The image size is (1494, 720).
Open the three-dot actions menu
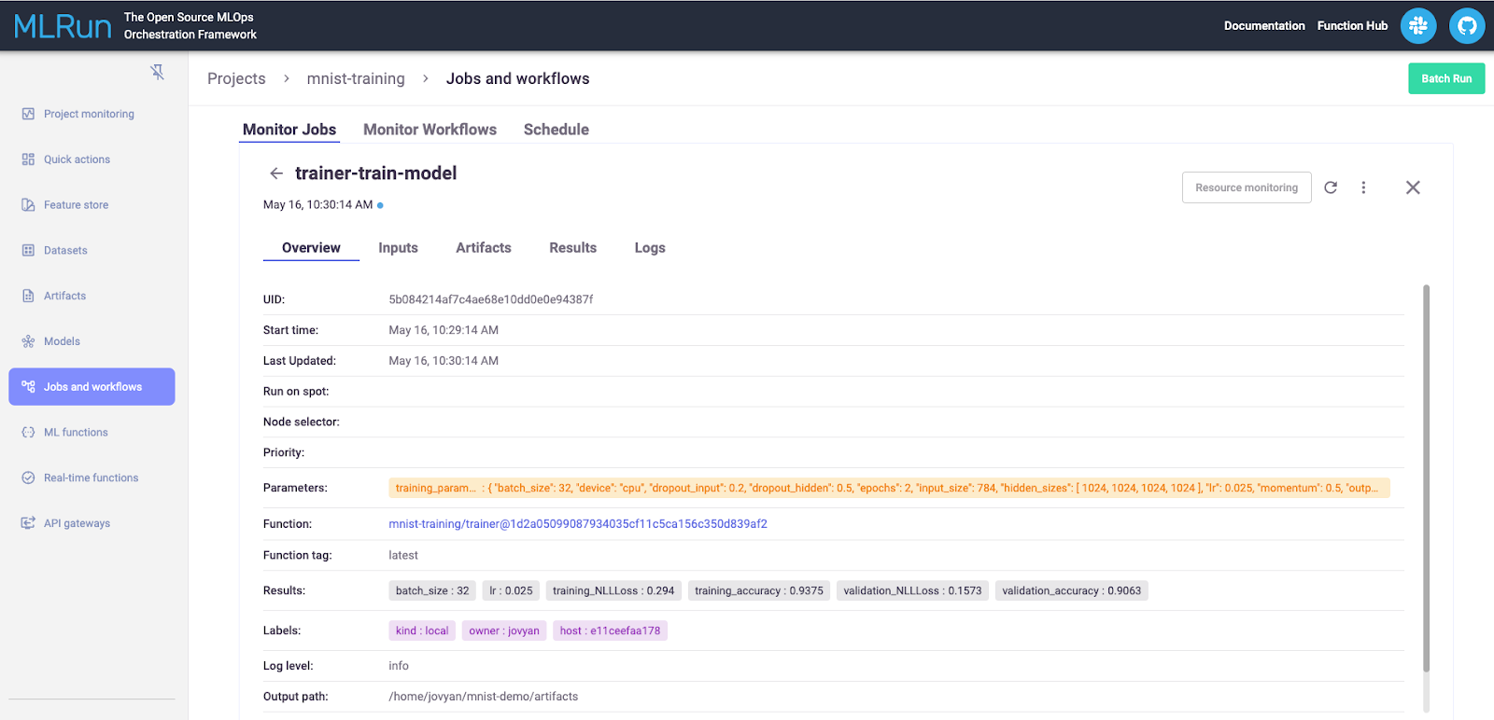click(1363, 187)
